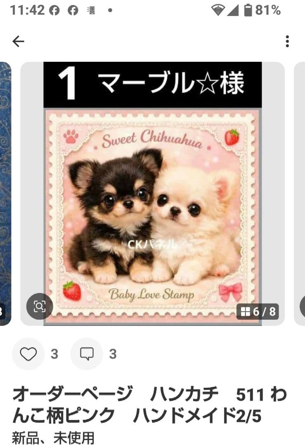Tap the Wi-Fi status icon
This screenshot has height=445, width=305.
(218, 10)
